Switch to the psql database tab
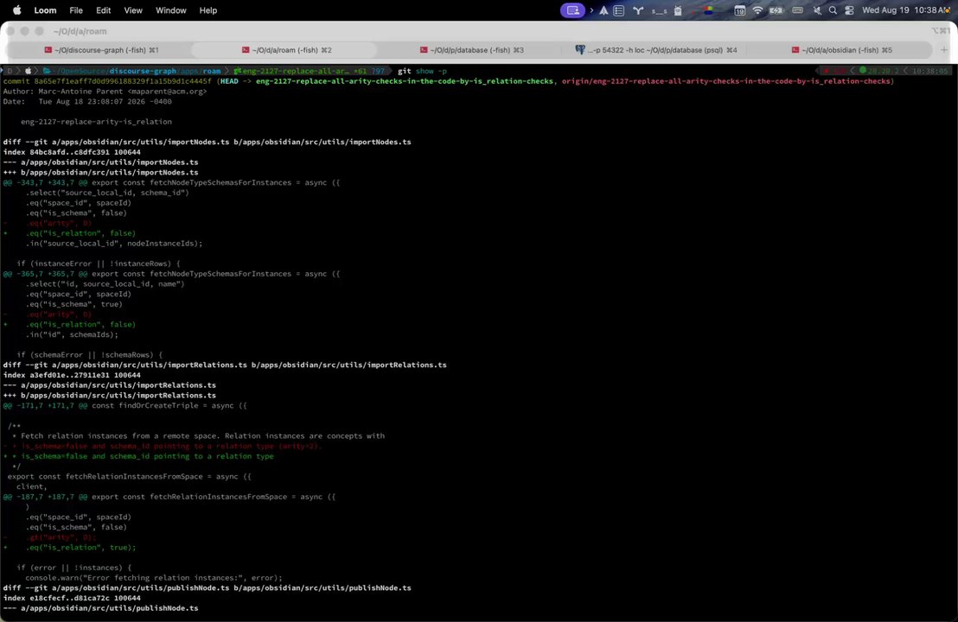The height and width of the screenshot is (622, 958). pyautogui.click(x=656, y=50)
